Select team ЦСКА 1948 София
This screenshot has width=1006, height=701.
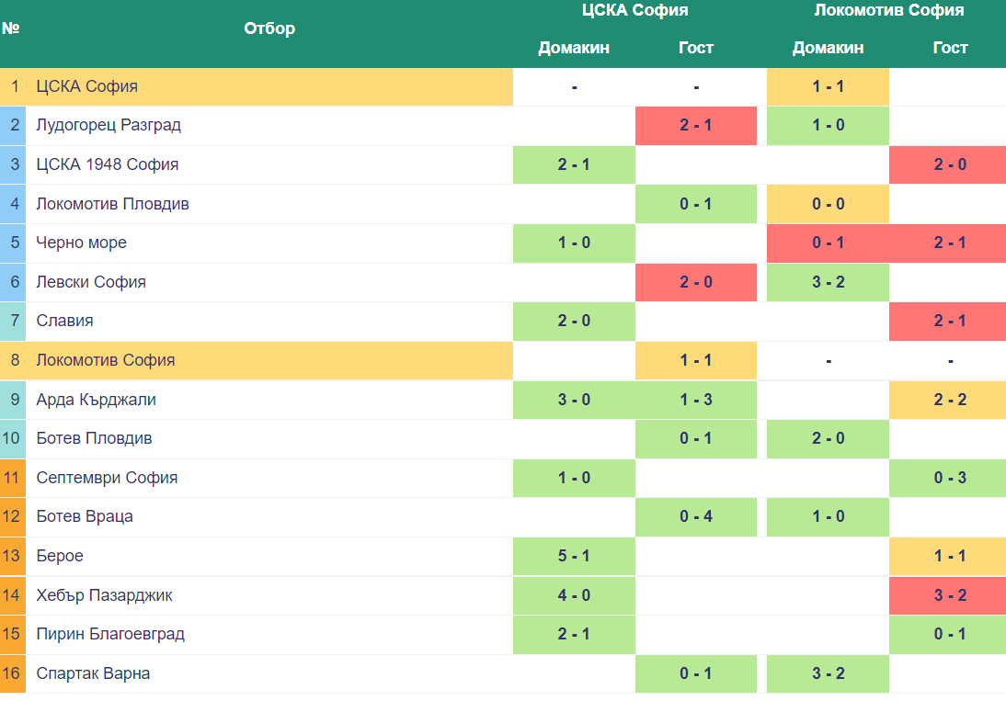(x=108, y=164)
